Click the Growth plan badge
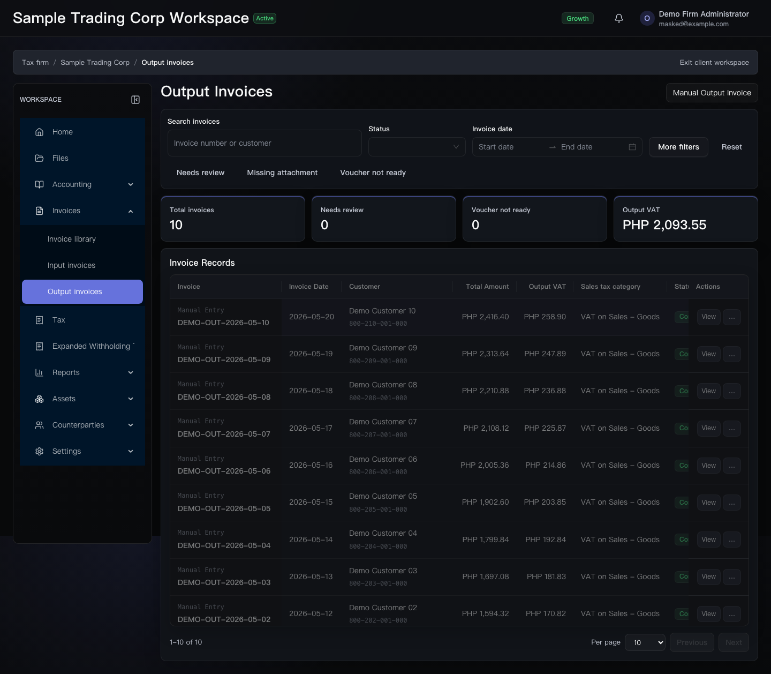 [x=577, y=18]
